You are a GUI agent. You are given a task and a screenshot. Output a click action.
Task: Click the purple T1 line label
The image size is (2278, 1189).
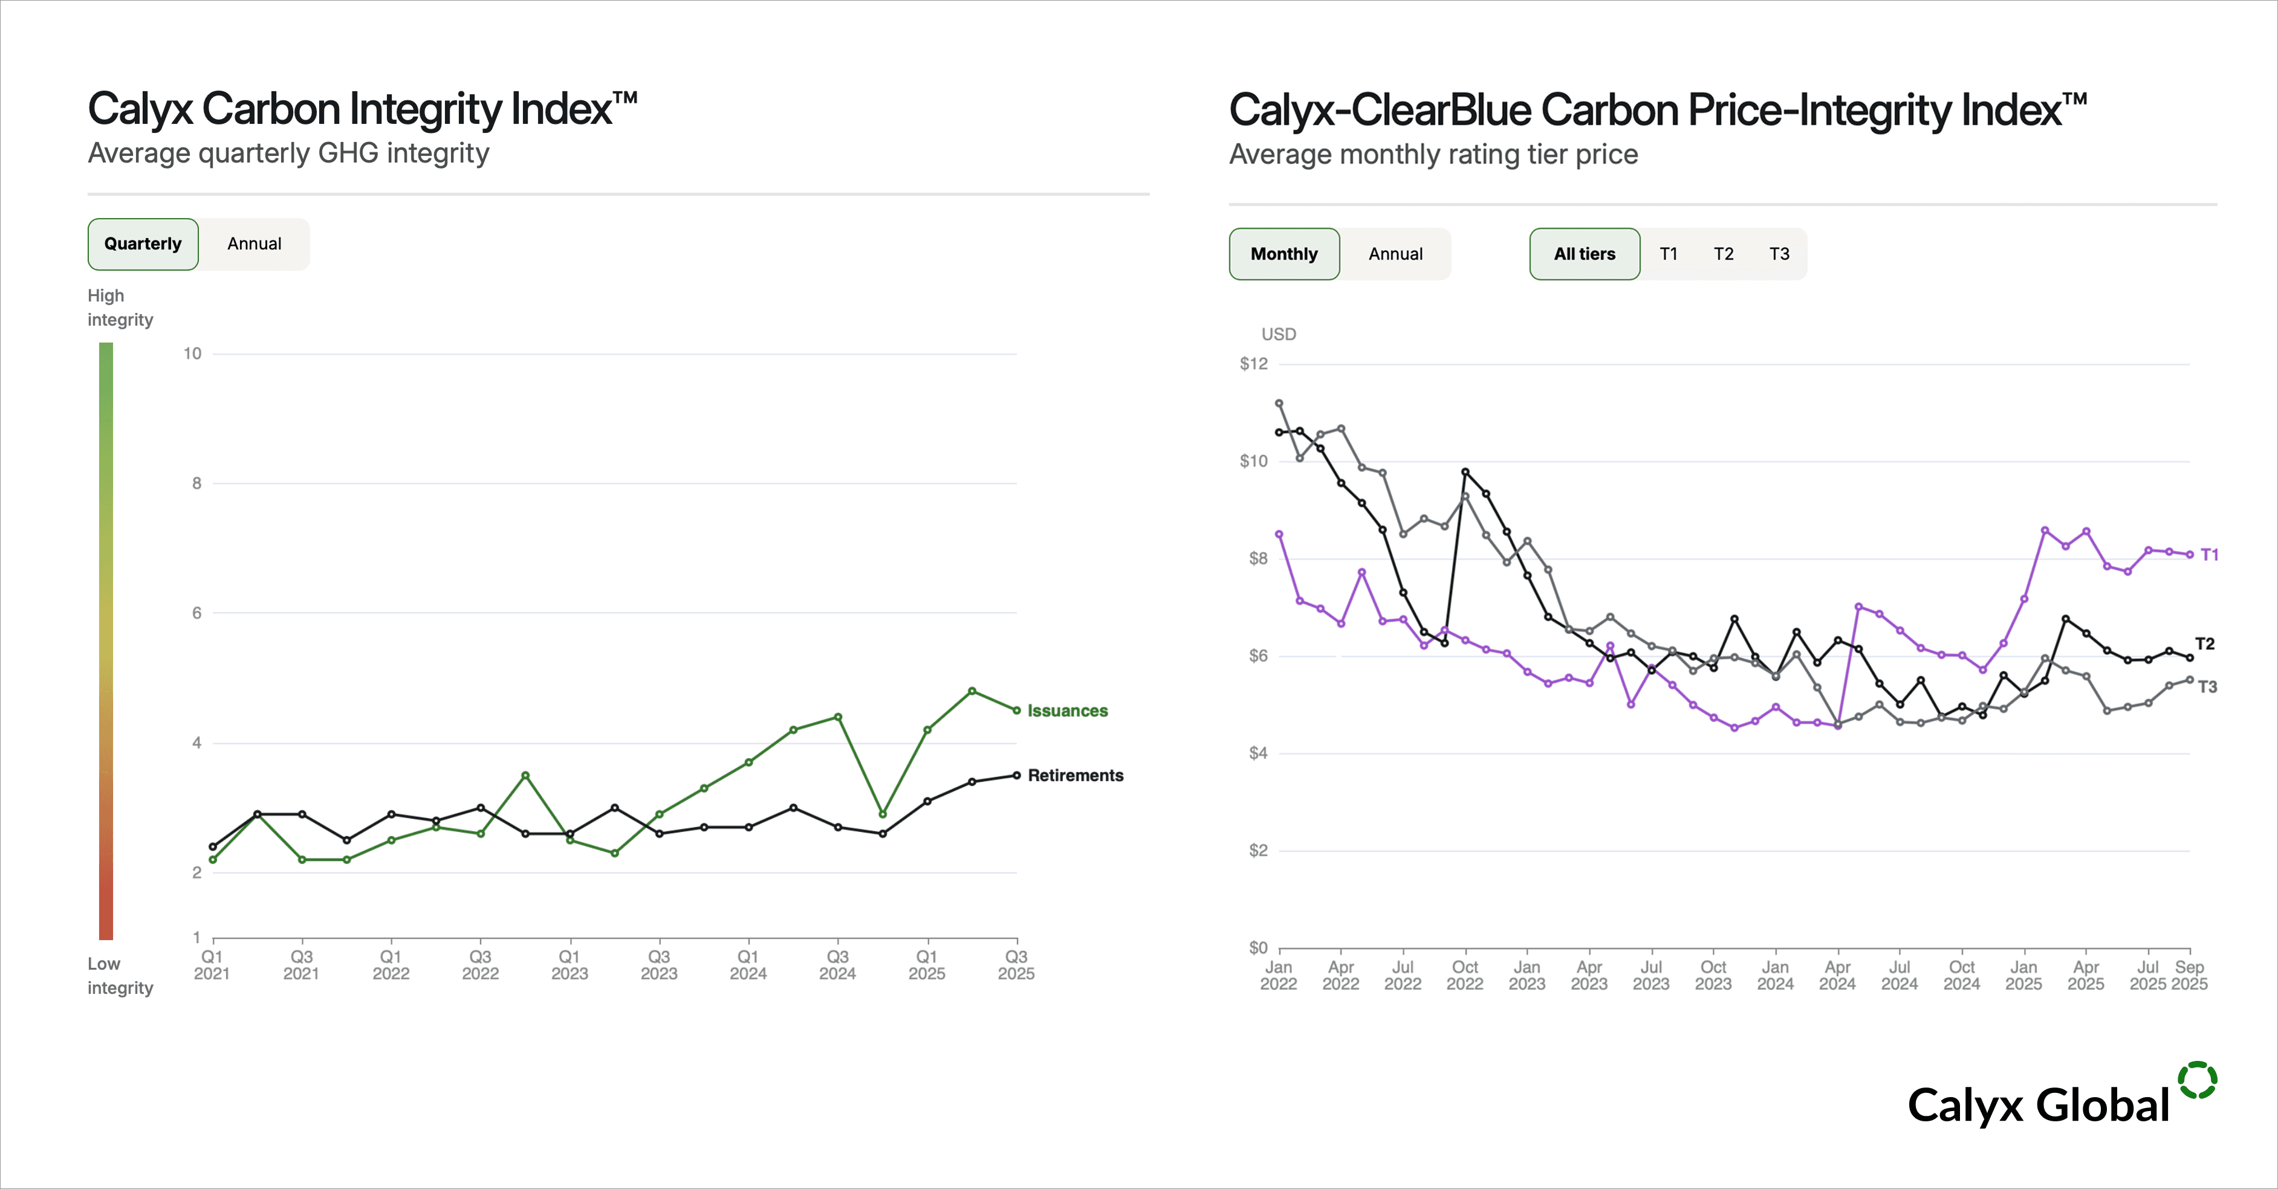pos(2209,555)
